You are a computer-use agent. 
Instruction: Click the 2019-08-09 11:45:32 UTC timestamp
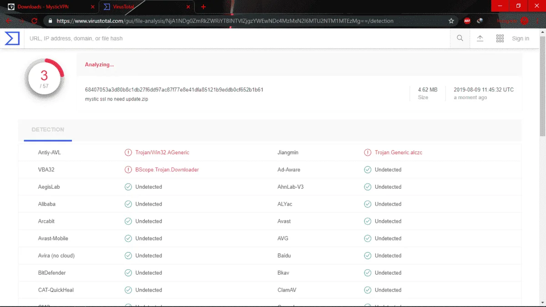(x=484, y=90)
